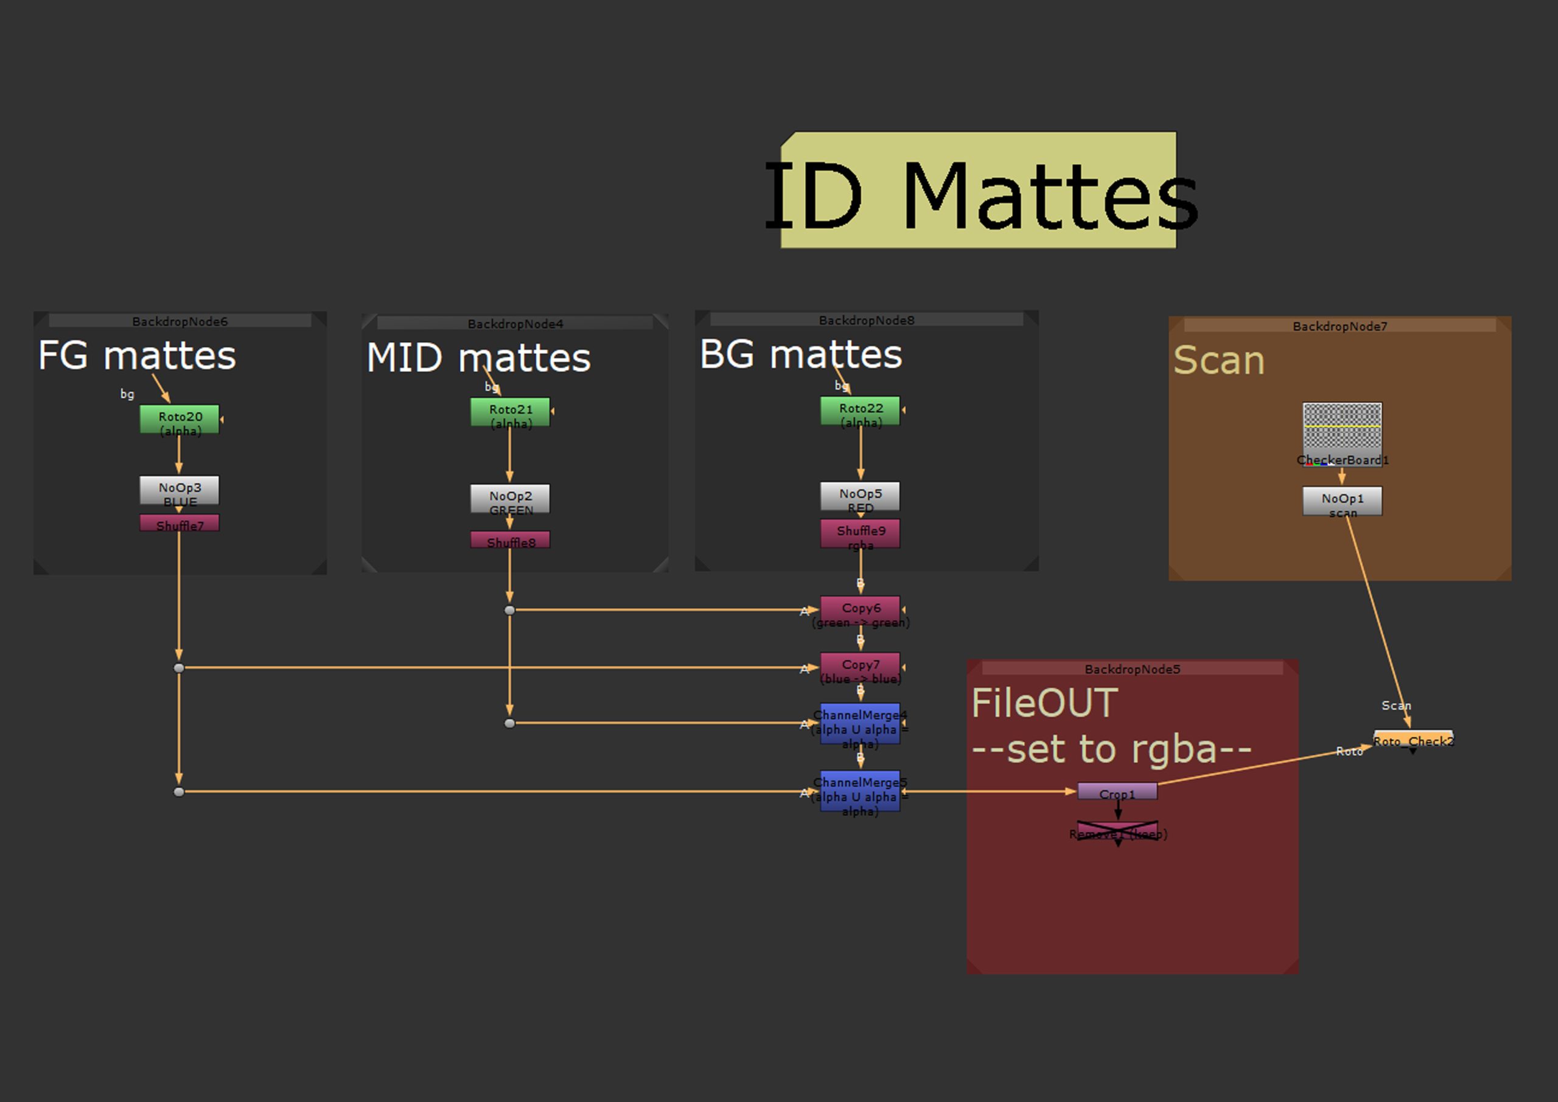Click the ID Mattes sticky note

978,190
